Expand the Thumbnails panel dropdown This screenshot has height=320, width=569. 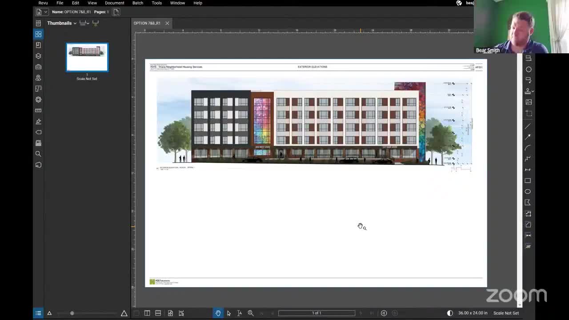click(75, 23)
